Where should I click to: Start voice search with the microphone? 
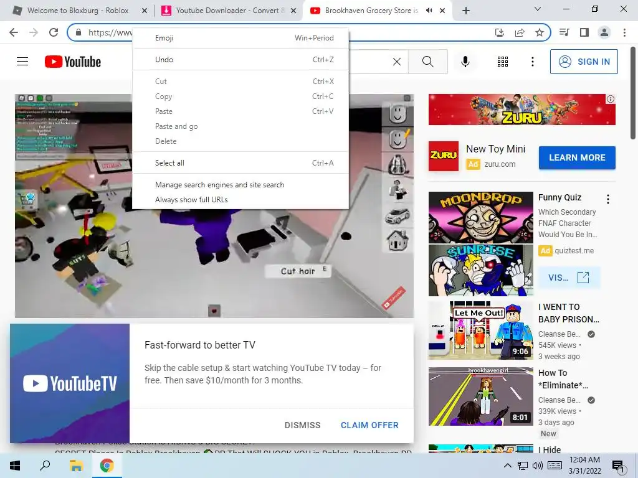(465, 62)
